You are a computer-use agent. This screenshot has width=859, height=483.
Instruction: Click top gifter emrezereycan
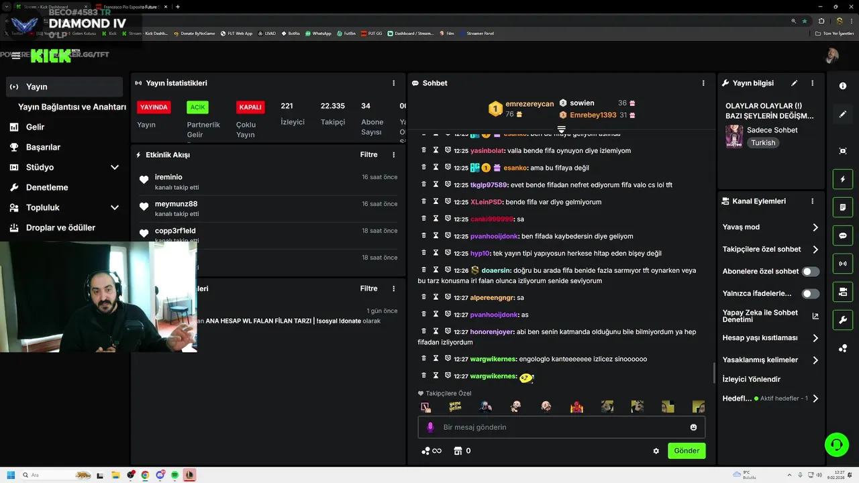click(529, 104)
